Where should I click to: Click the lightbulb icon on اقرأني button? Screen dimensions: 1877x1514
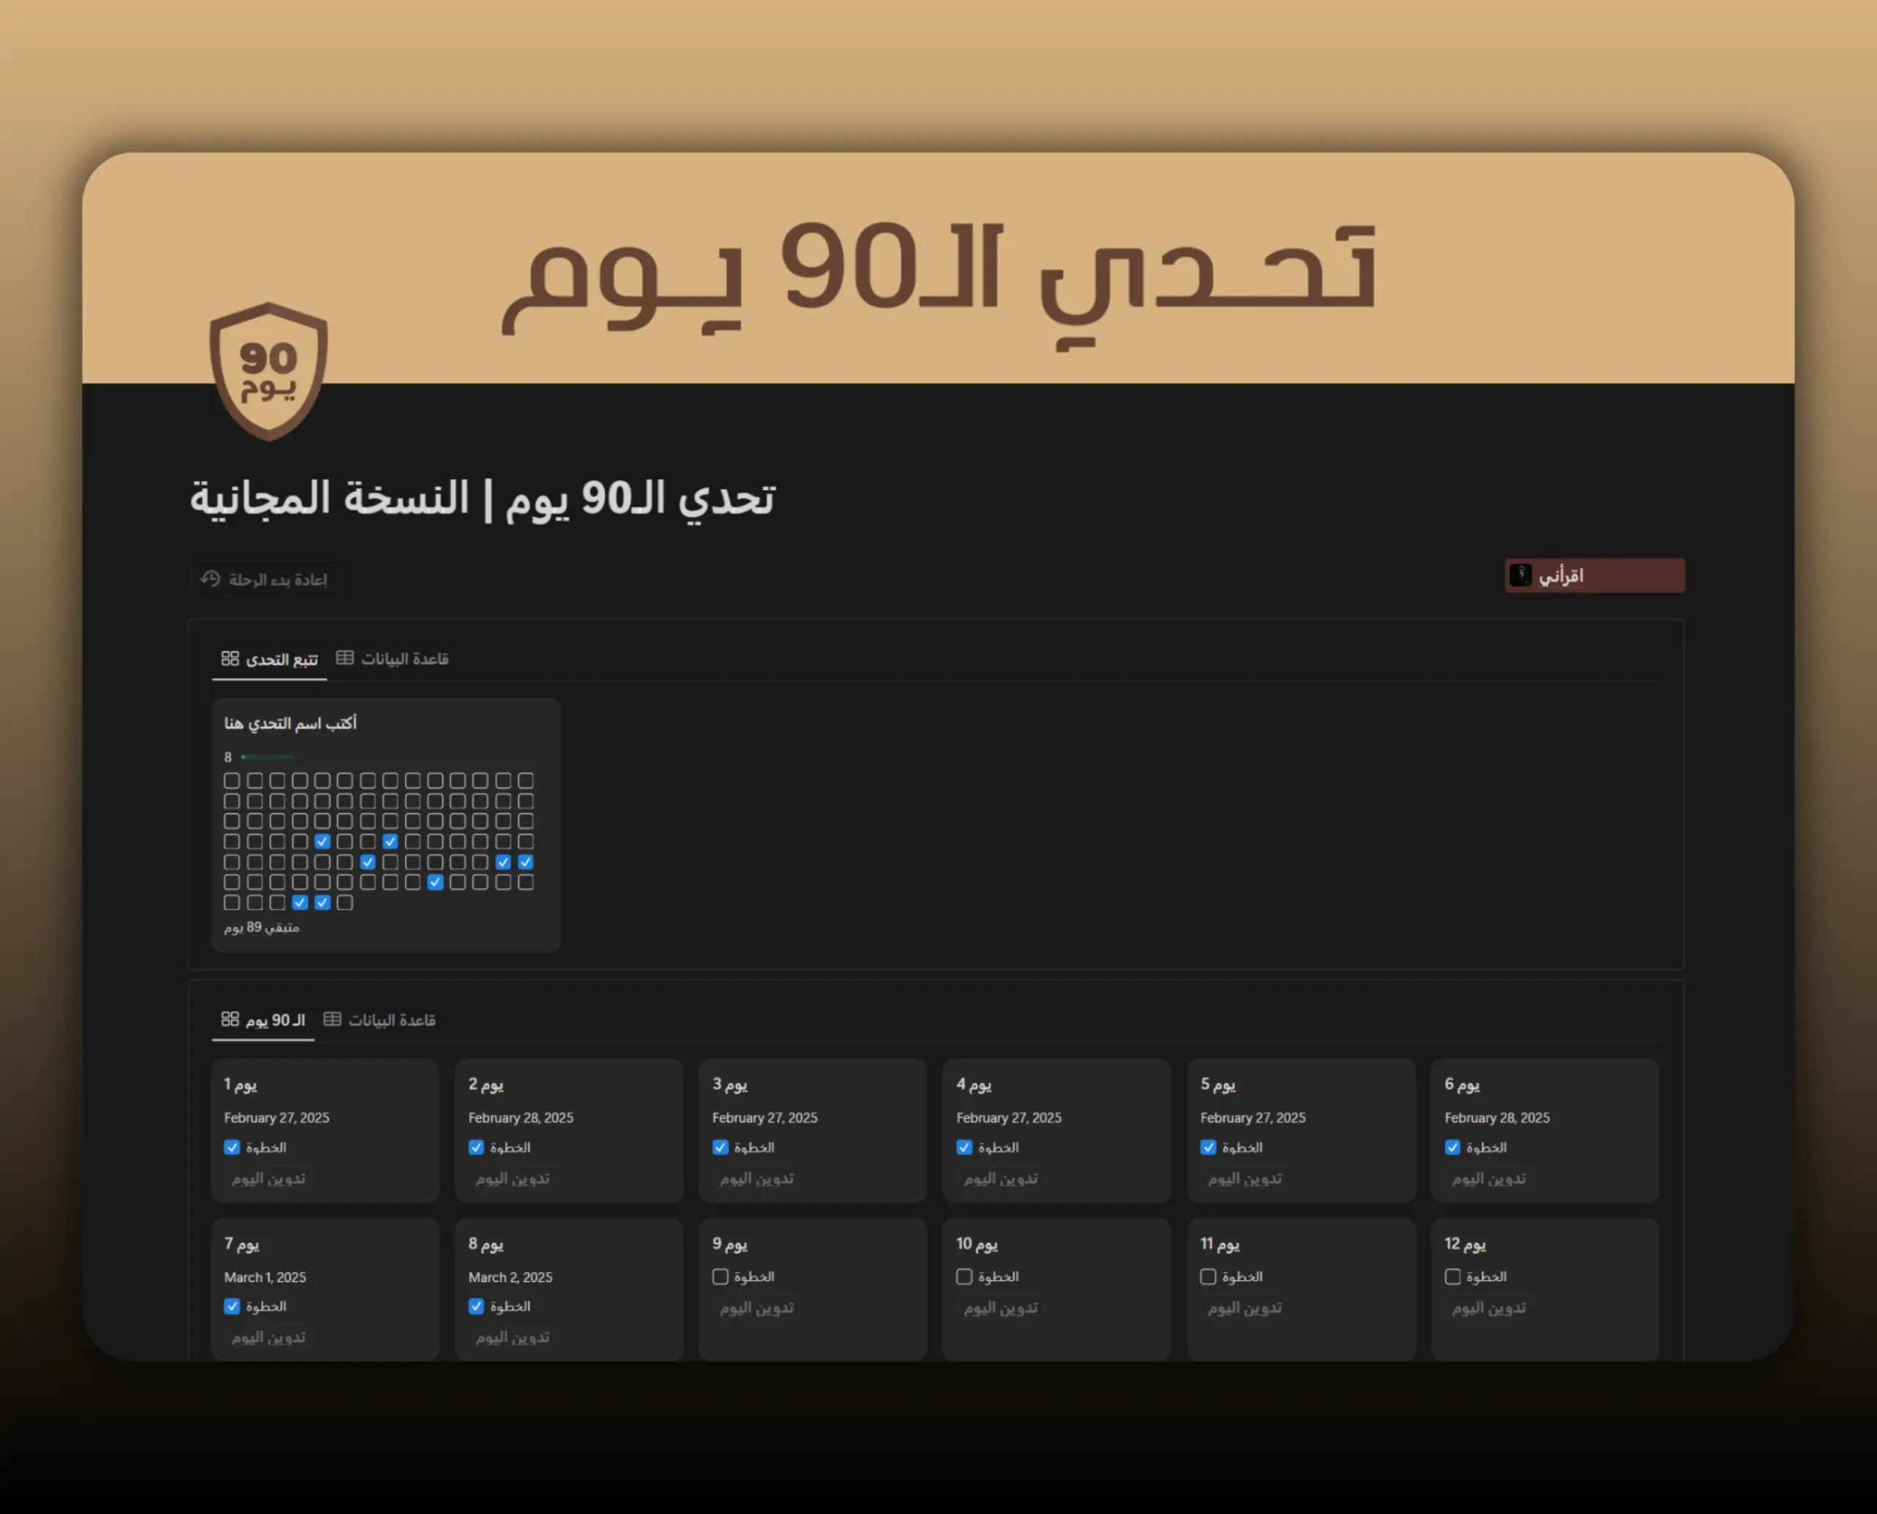tap(1520, 576)
